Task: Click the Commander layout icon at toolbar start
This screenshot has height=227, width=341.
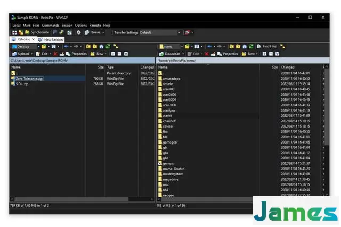Action: coord(14,32)
